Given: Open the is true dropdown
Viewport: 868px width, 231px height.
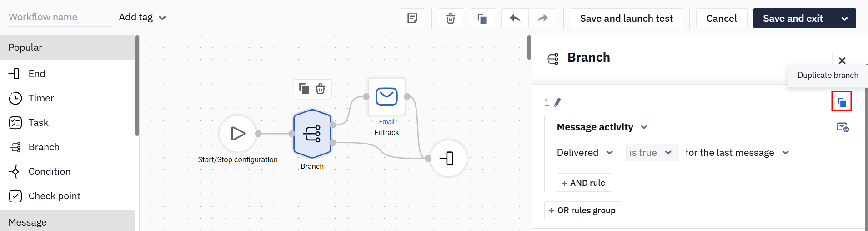Looking at the screenshot, I should click(x=652, y=153).
